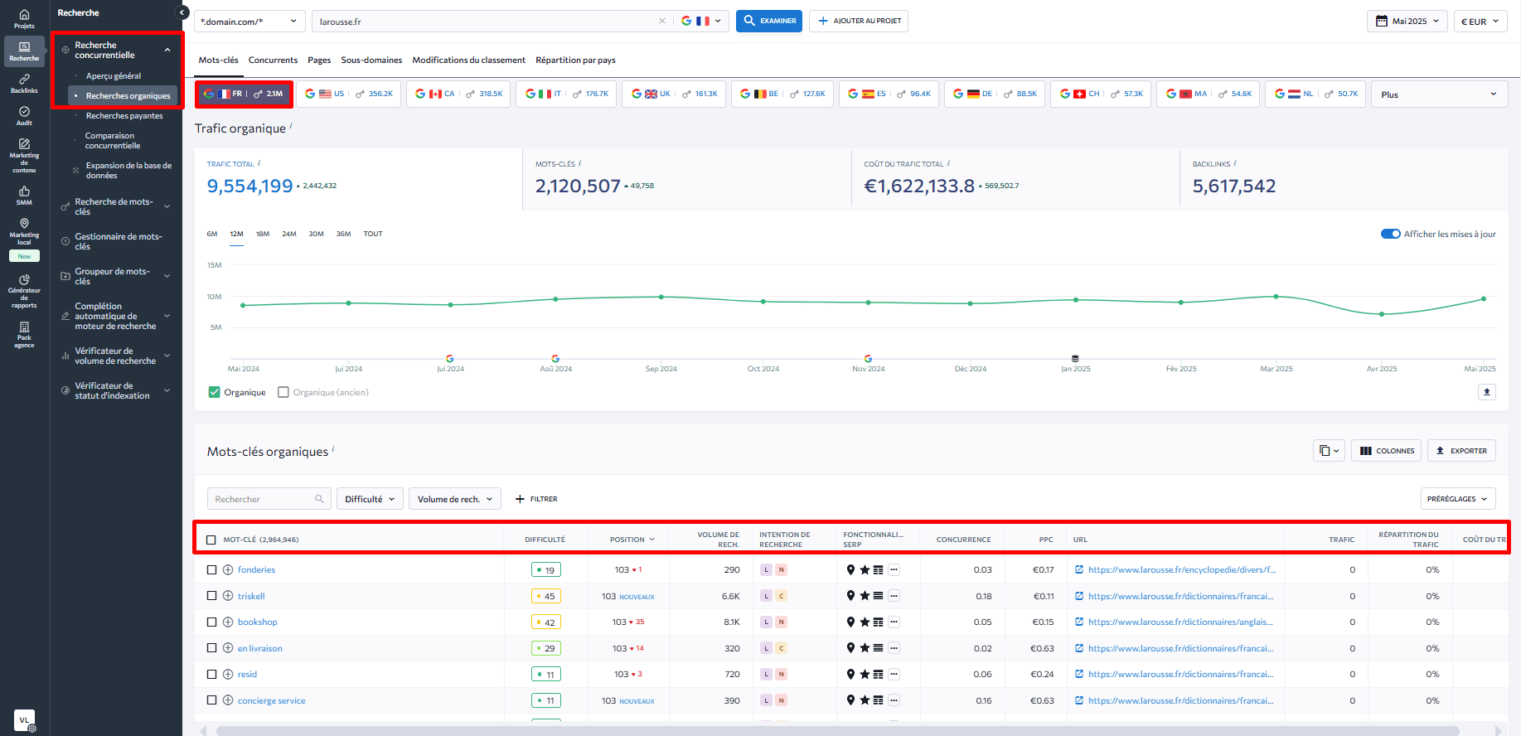The width and height of the screenshot is (1521, 736).
Task: Switch to the Sous-domaines tab
Action: (371, 60)
